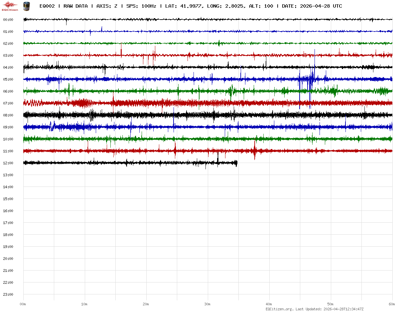
Task: Click the tall blue spike cluster on 05:00 trace
Action: 311,80
